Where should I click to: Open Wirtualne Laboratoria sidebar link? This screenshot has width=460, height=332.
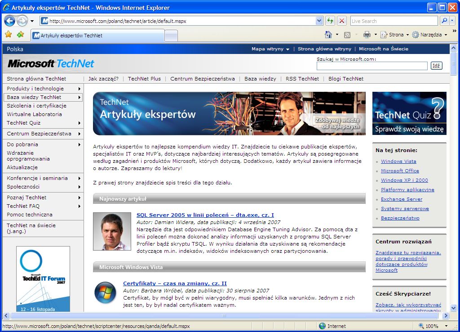coord(34,114)
